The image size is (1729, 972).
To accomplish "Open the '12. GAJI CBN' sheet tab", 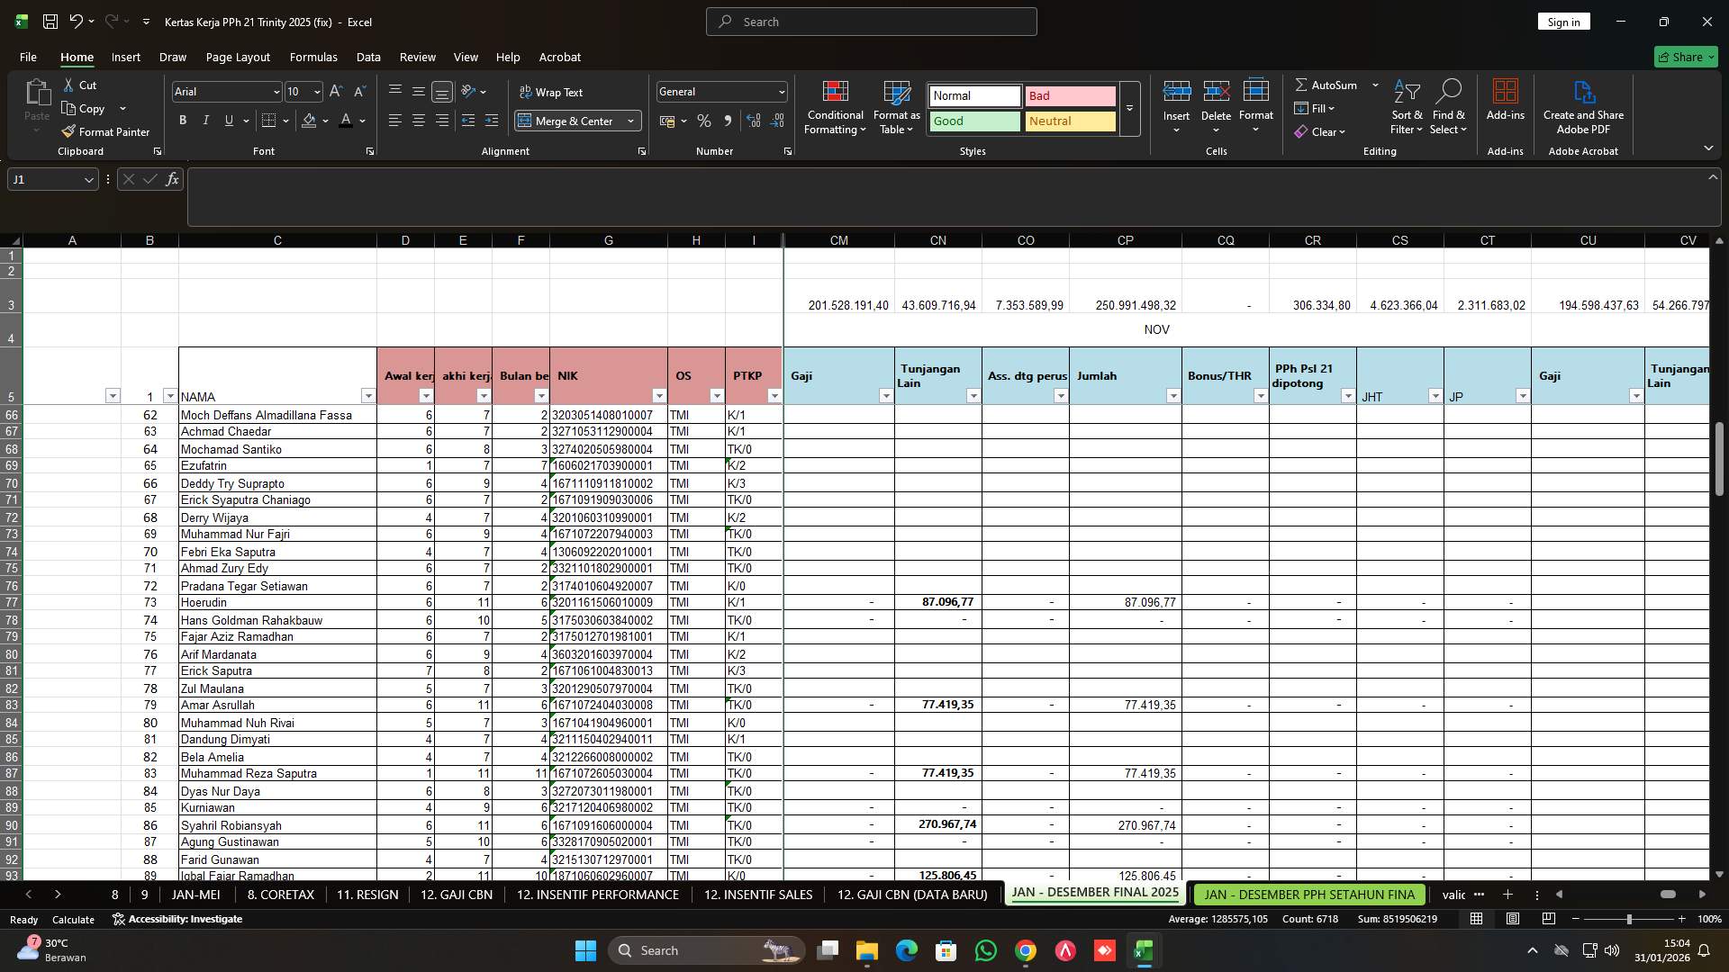I will (x=456, y=895).
